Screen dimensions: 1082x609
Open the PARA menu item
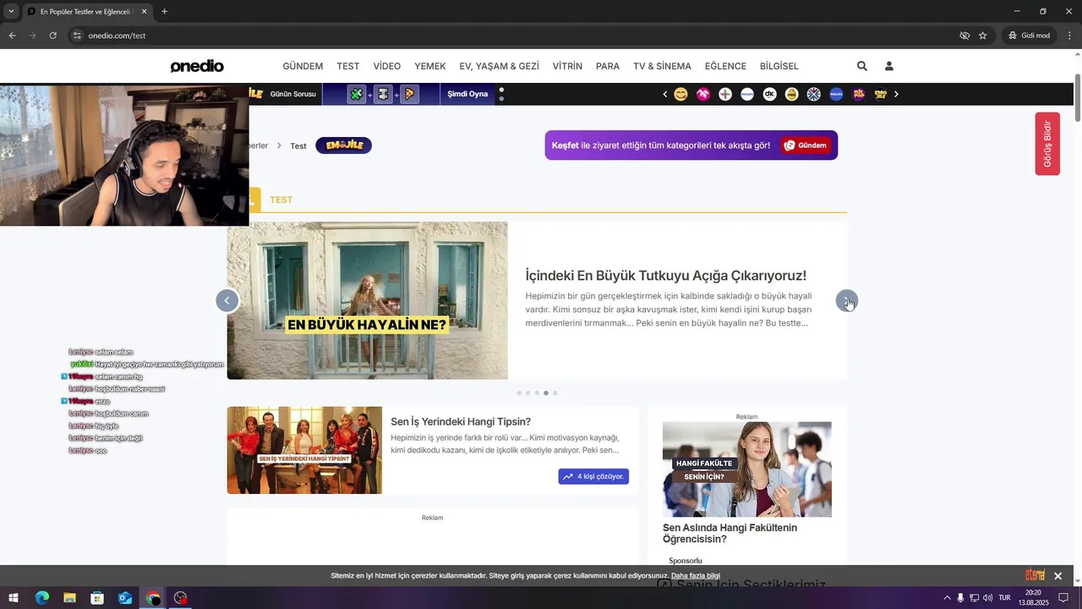608,66
